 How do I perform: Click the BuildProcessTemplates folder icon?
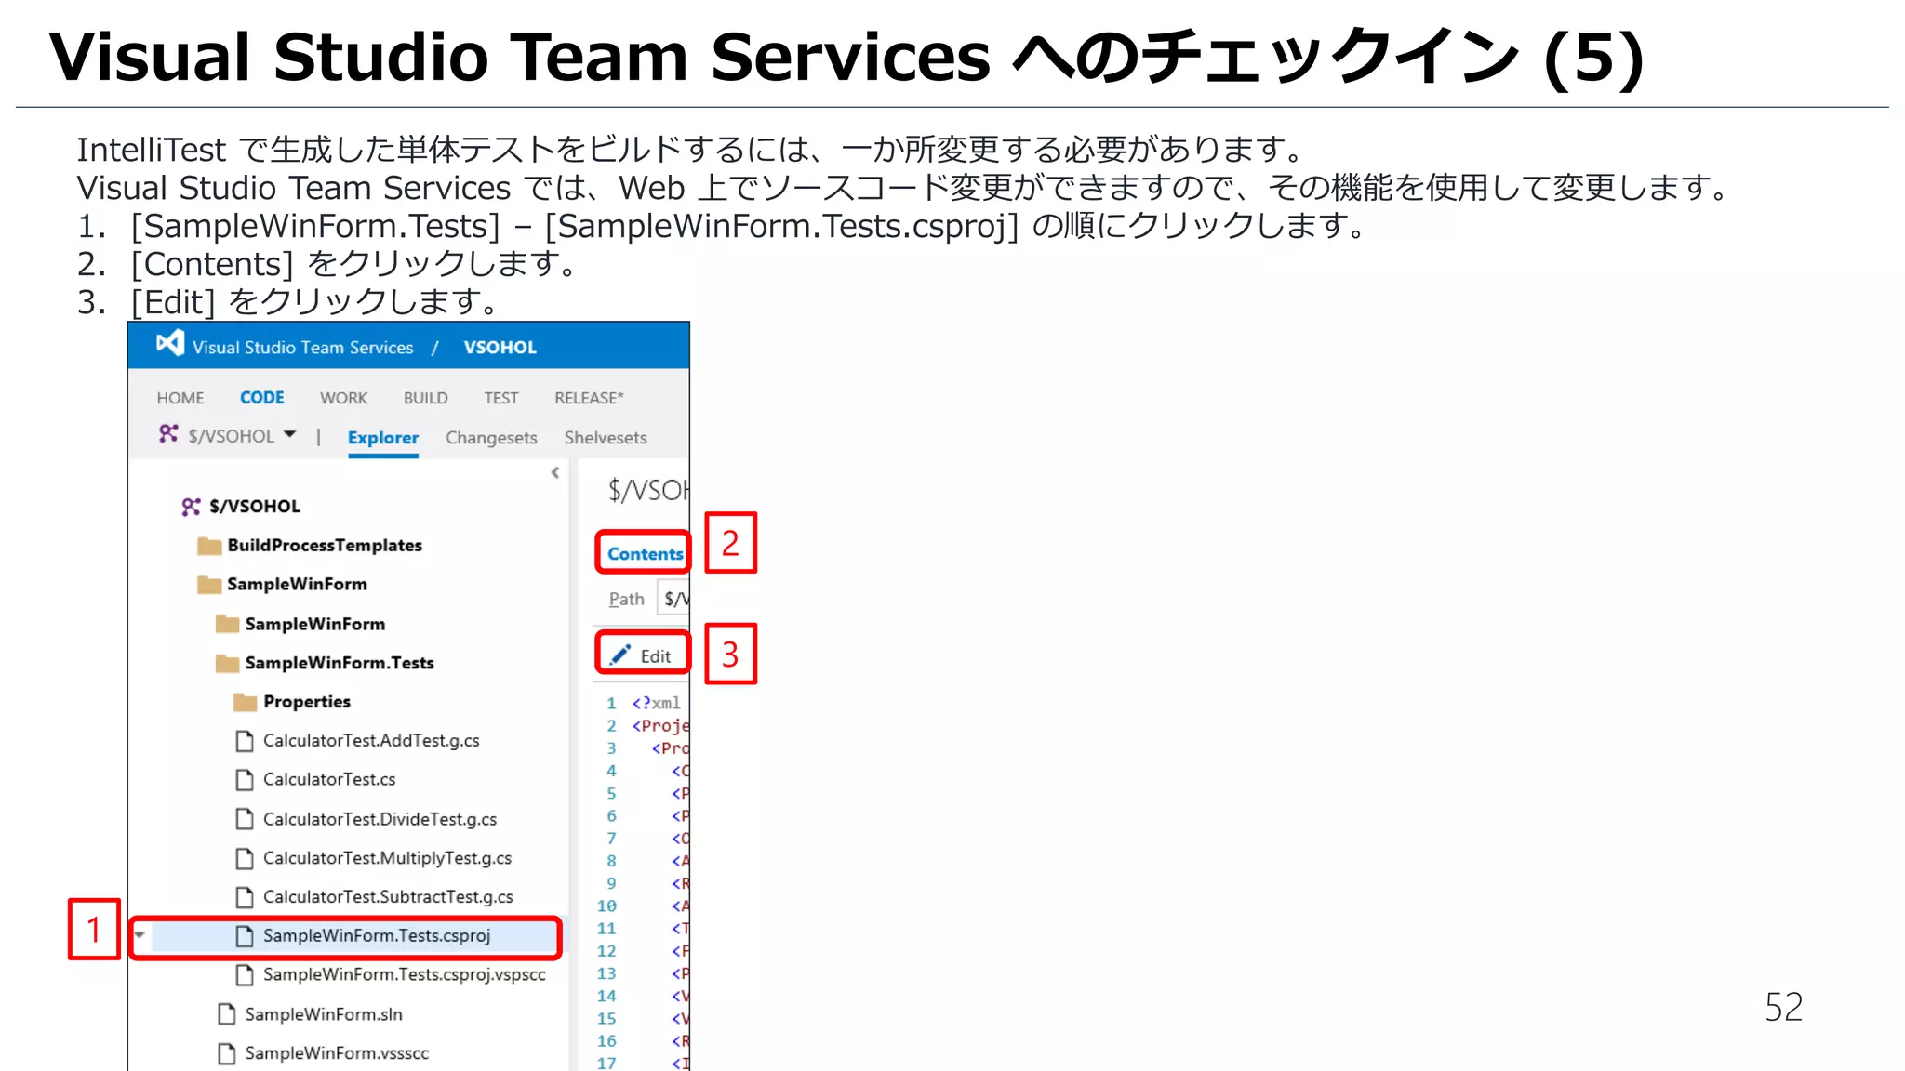point(209,546)
